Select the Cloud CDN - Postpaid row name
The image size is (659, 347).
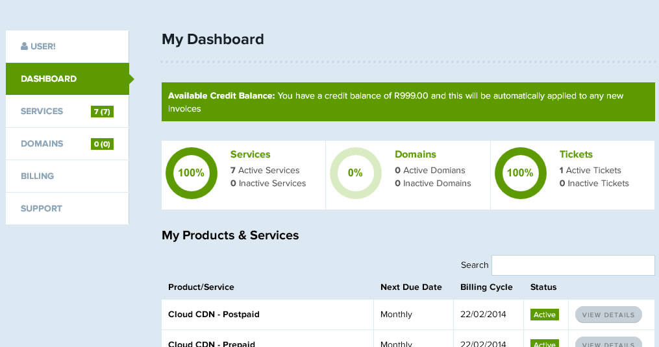click(214, 314)
